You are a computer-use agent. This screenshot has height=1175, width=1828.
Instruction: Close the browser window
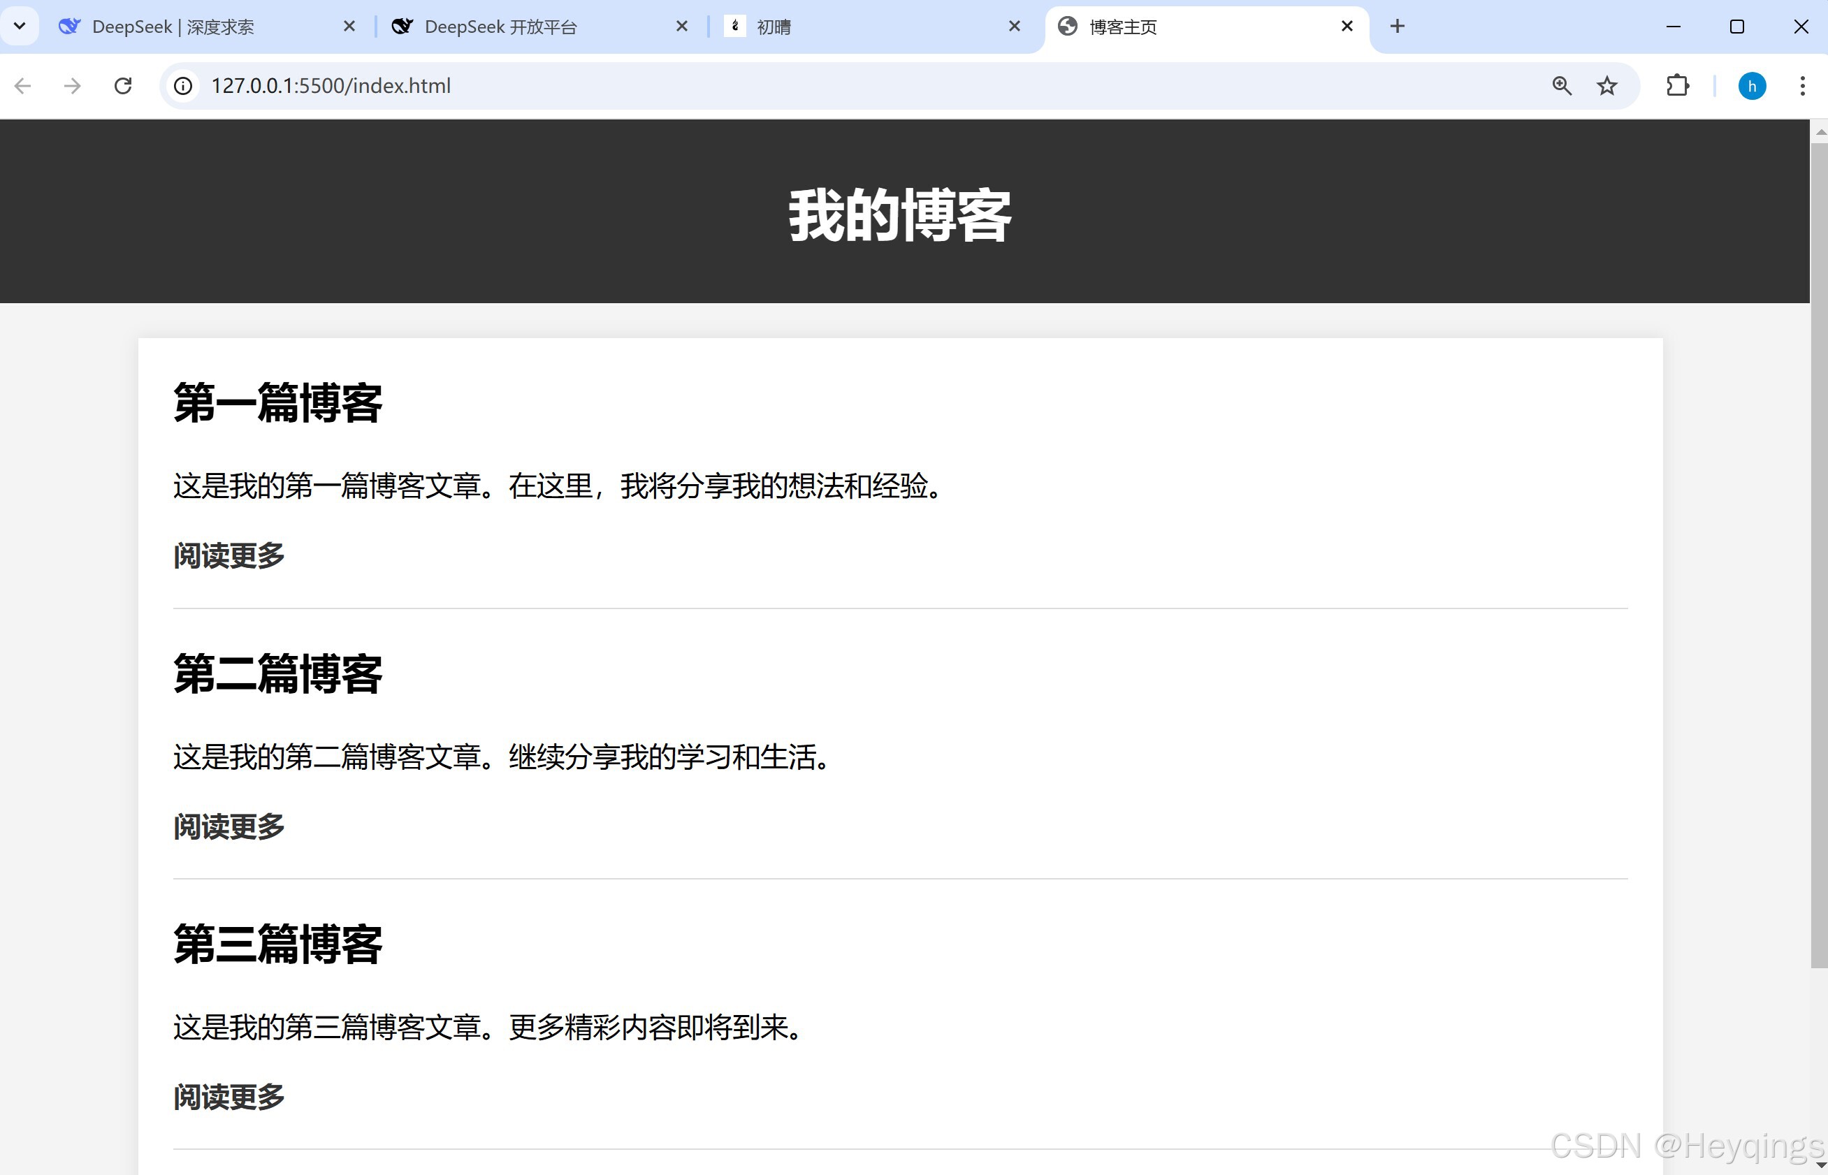coord(1801,27)
